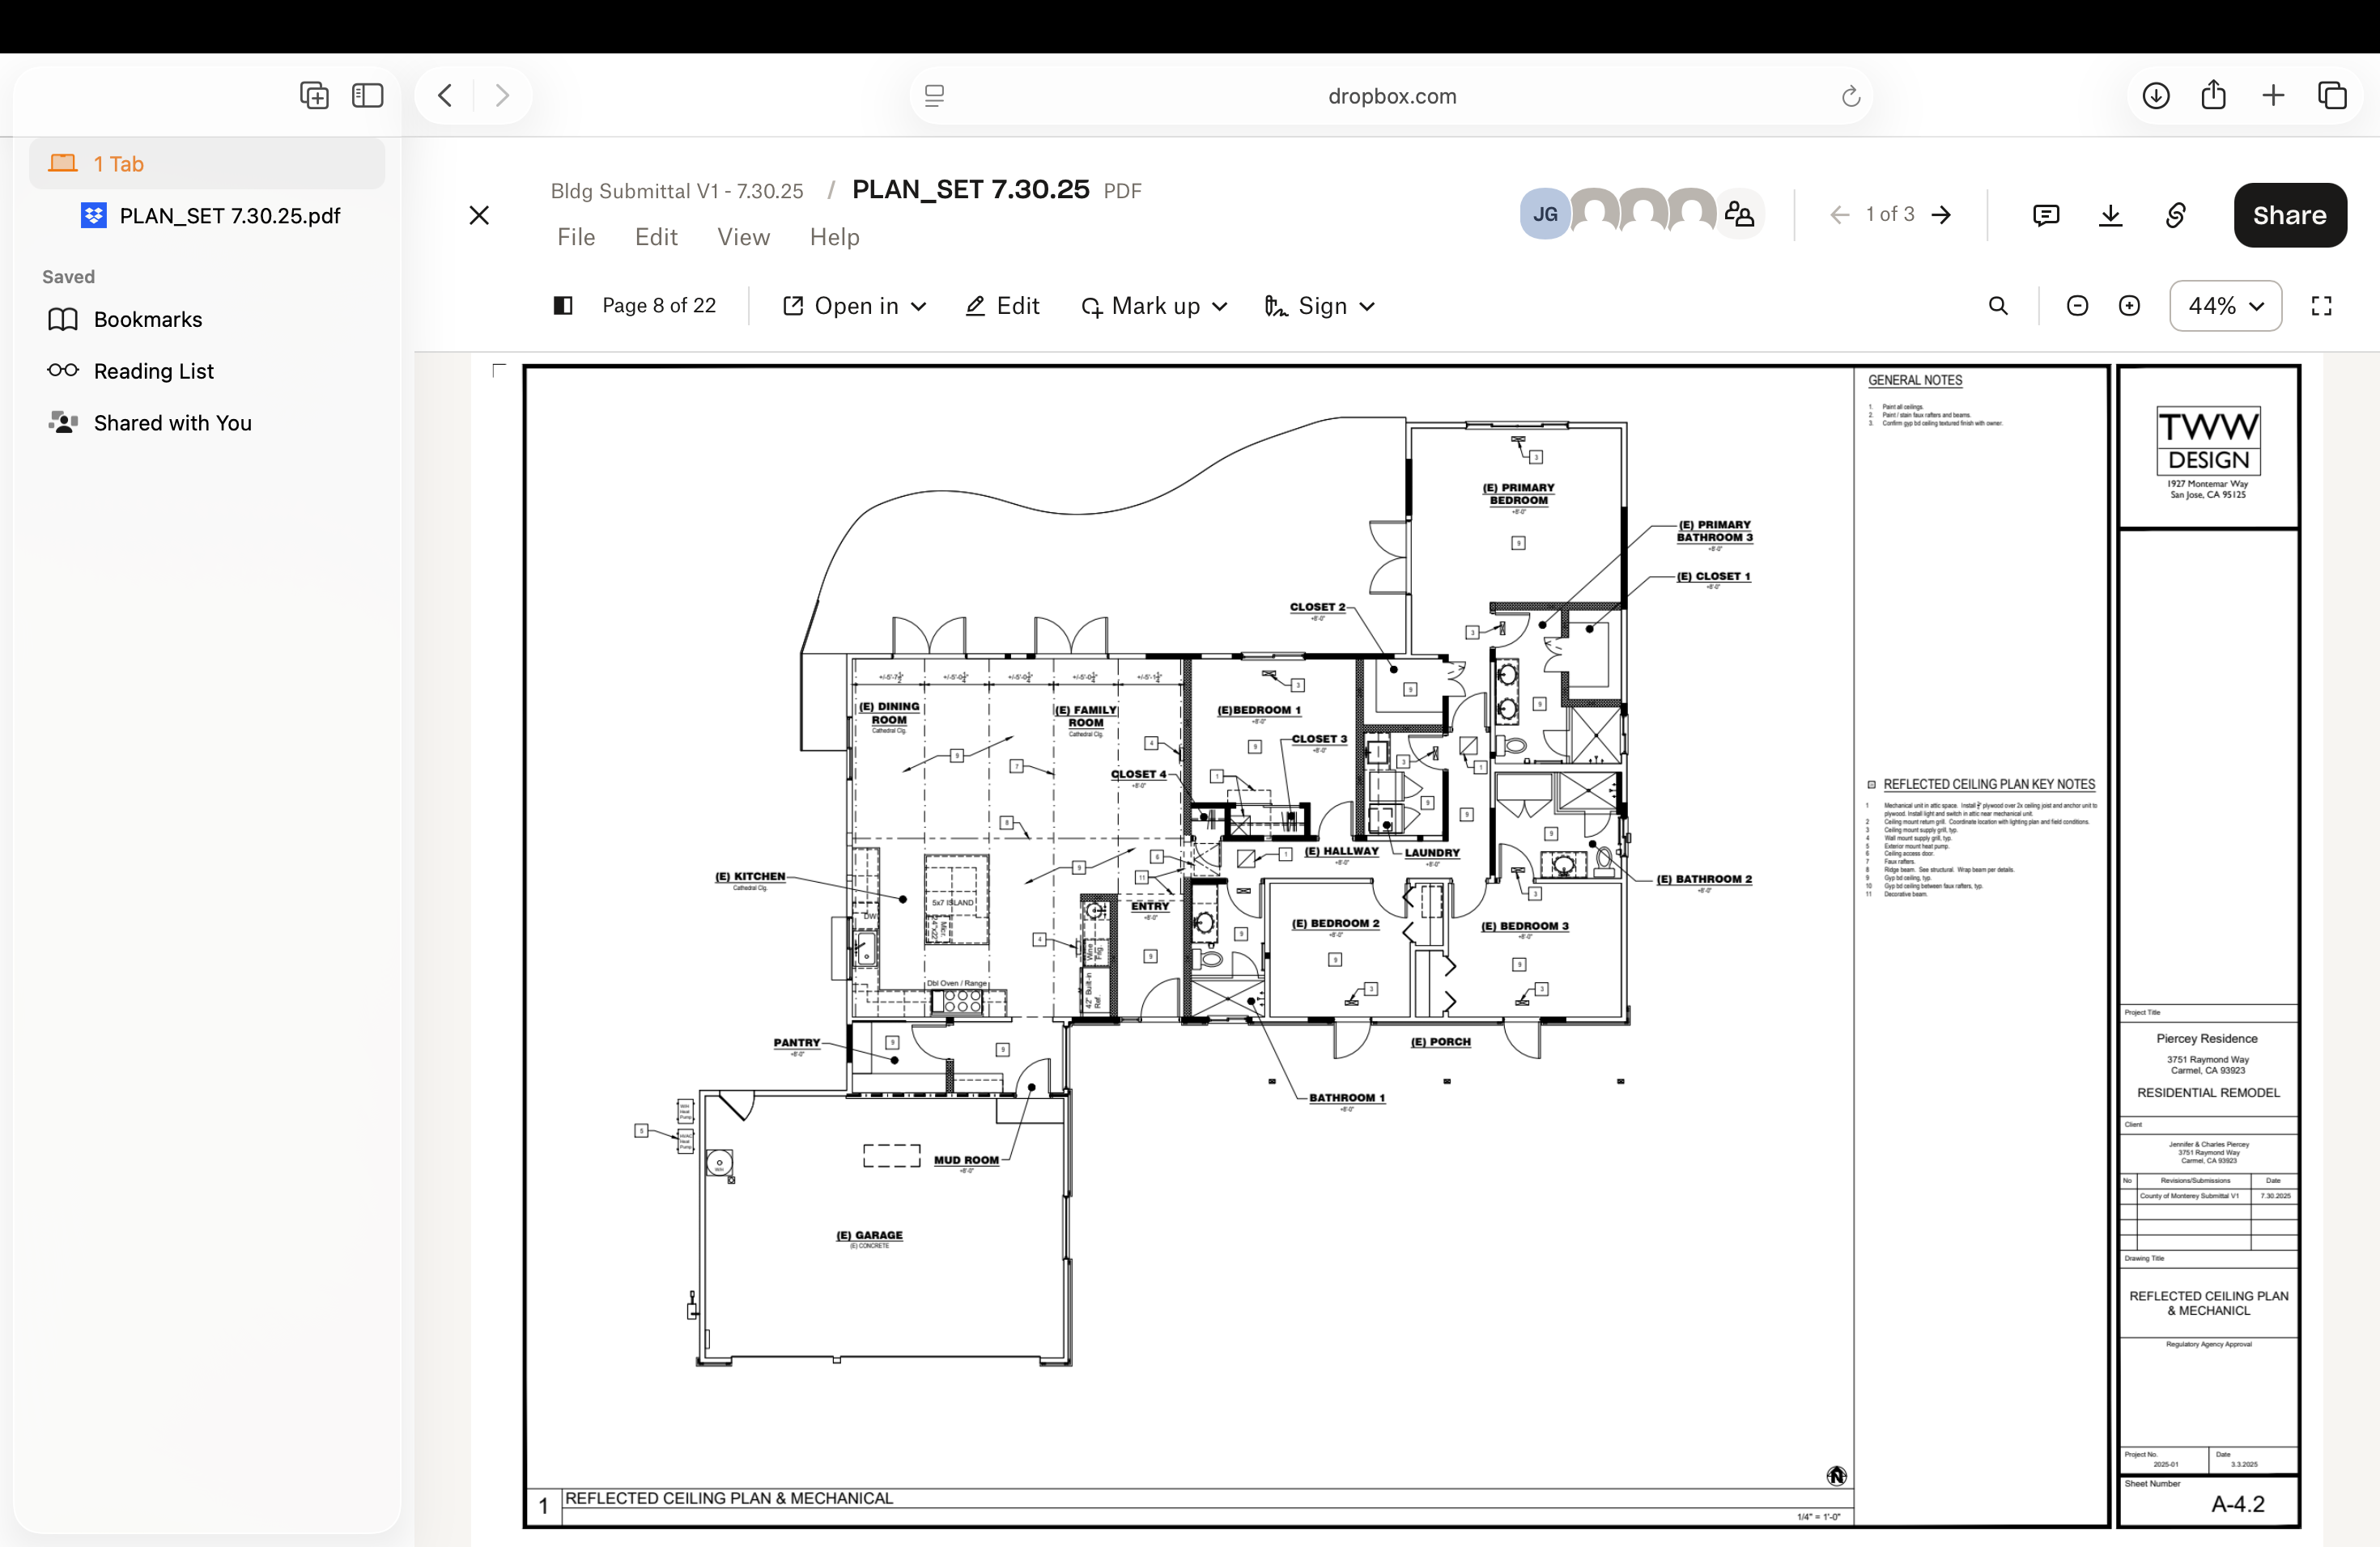This screenshot has width=2380, height=1547.
Task: Click the dropbox.com address field
Action: pyautogui.click(x=1391, y=96)
